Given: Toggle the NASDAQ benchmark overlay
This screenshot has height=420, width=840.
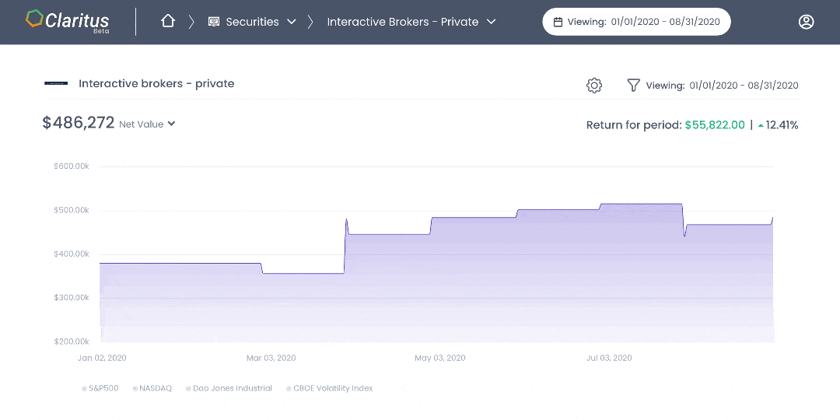Looking at the screenshot, I should click(x=152, y=388).
